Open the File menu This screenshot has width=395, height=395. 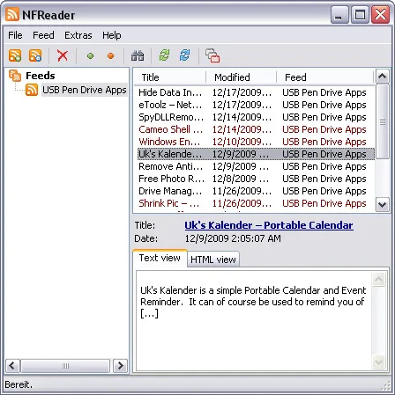coord(15,35)
